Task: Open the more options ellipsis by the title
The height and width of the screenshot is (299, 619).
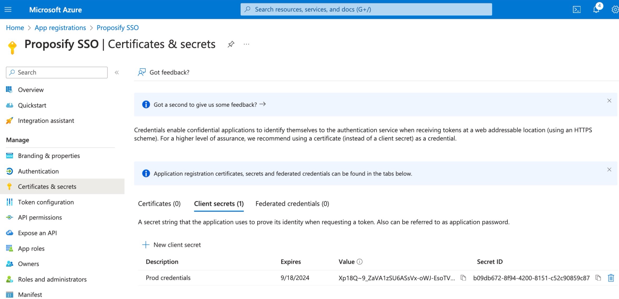Action: (x=246, y=44)
